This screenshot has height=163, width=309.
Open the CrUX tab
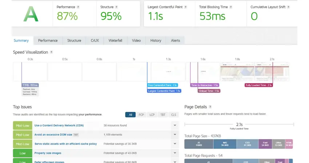tap(95, 41)
